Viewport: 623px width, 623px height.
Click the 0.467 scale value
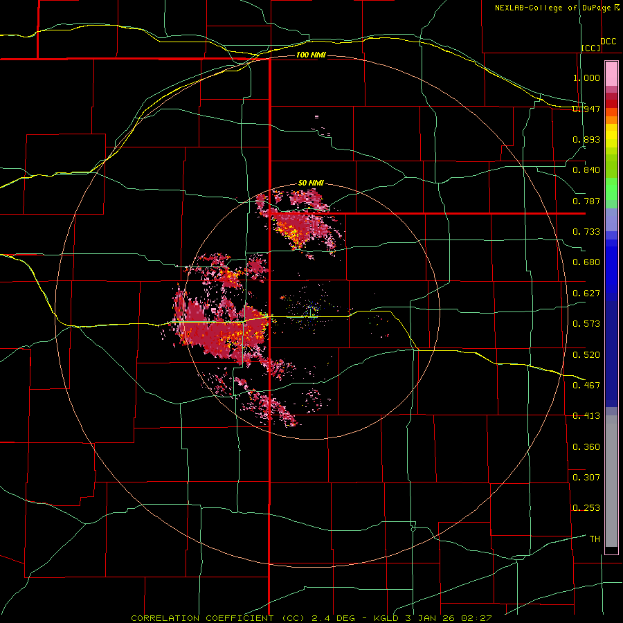[586, 385]
